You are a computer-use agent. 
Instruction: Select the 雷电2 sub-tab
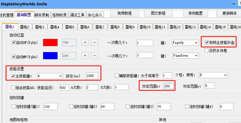pos(25,27)
